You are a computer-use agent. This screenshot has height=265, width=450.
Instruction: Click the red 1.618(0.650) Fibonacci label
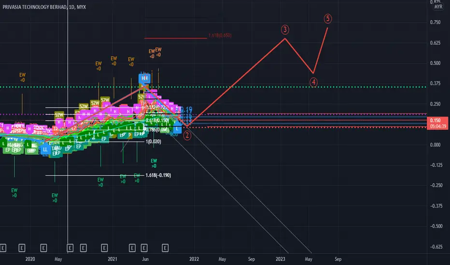click(220, 36)
